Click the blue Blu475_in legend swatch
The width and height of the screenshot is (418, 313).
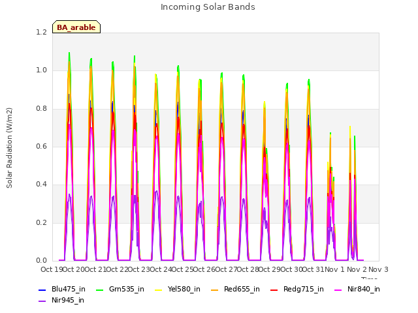[x=42, y=290]
